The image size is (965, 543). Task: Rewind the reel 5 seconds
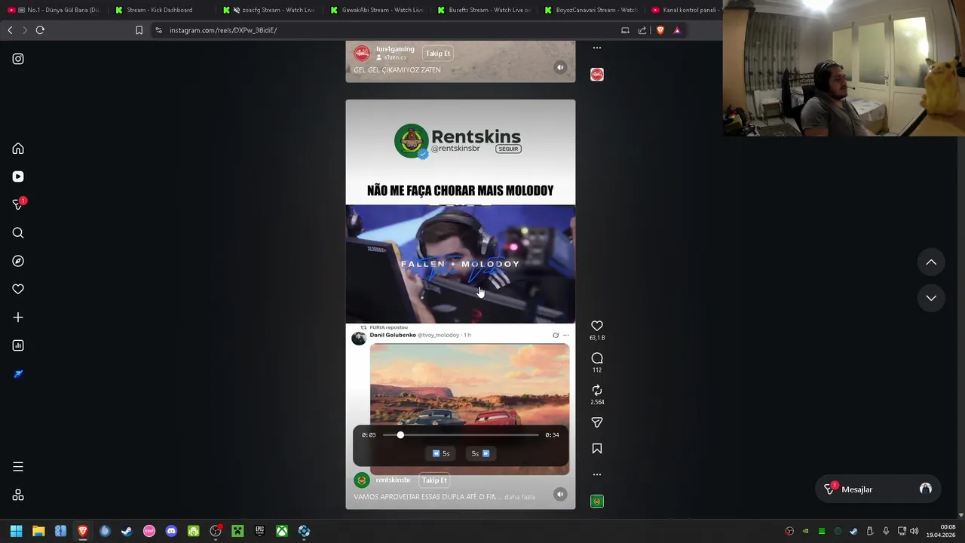coord(442,453)
